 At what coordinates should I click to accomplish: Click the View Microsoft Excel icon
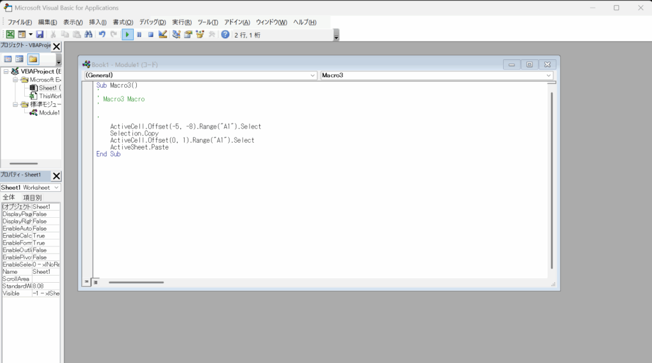(10, 34)
